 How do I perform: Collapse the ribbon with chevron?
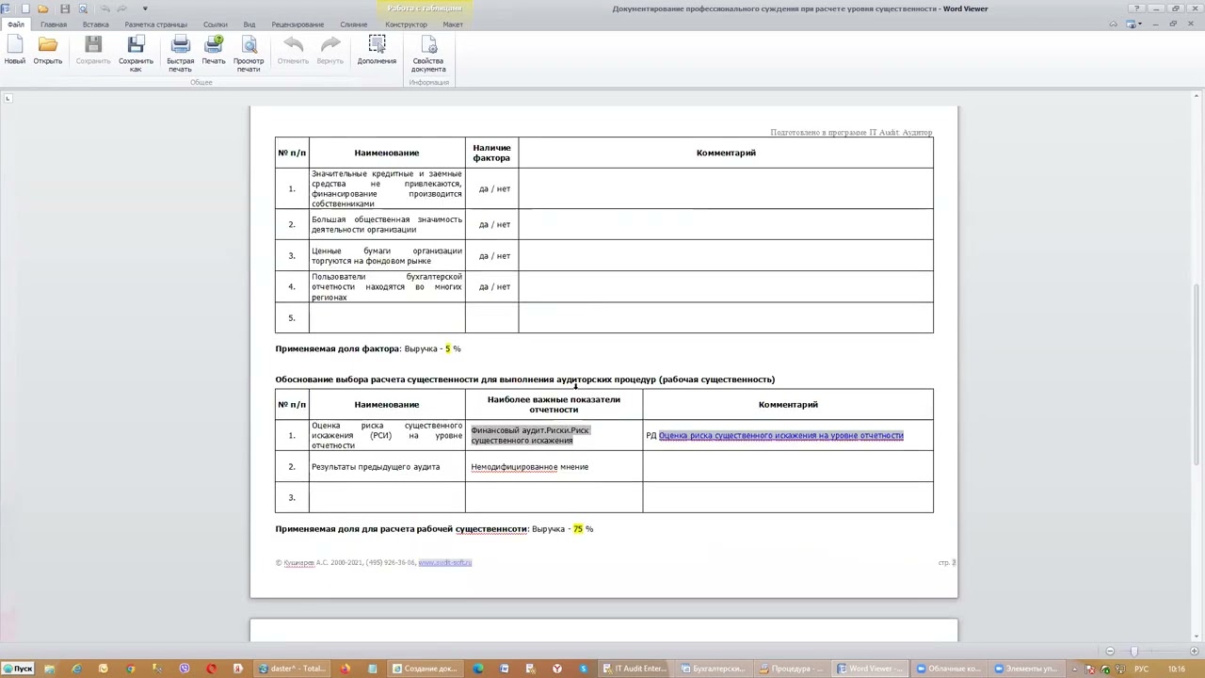tap(1114, 24)
